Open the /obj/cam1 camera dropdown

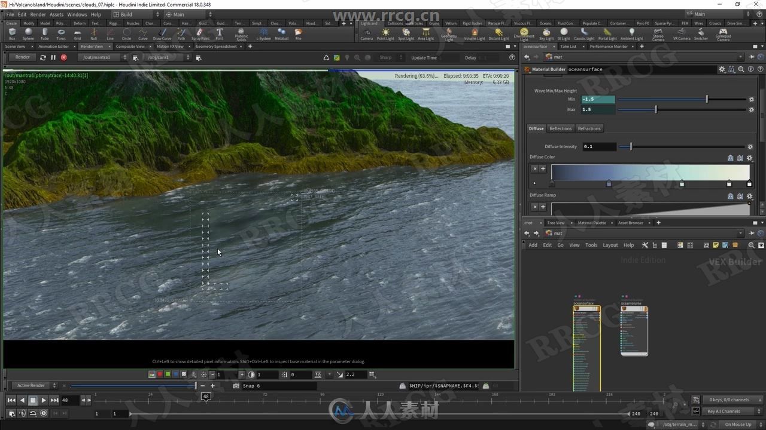[166, 57]
